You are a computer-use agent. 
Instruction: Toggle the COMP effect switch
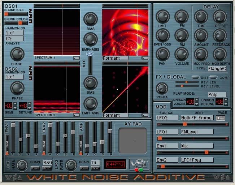213,77
